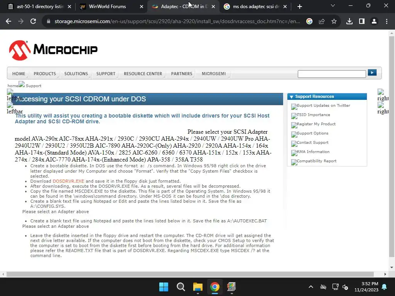The height and width of the screenshot is (296, 395).
Task: Click the Google icon in address bar
Action: (x=309, y=22)
